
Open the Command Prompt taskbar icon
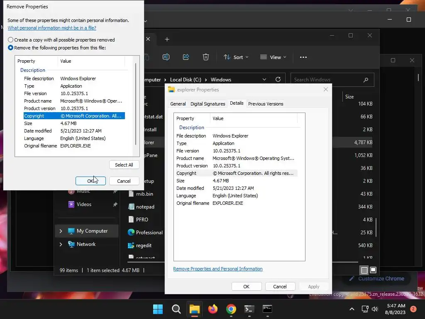pos(267,309)
